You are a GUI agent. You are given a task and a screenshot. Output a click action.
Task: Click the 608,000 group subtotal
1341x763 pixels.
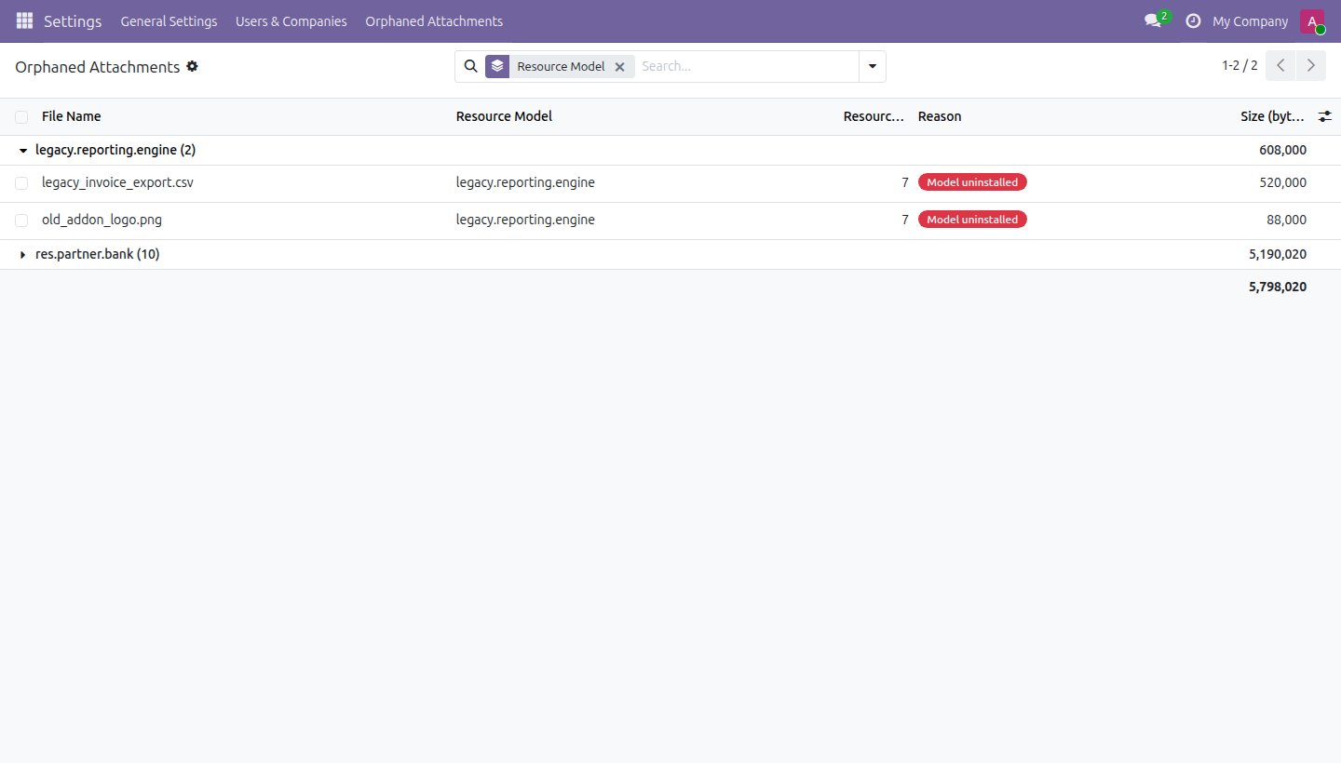coord(1282,150)
